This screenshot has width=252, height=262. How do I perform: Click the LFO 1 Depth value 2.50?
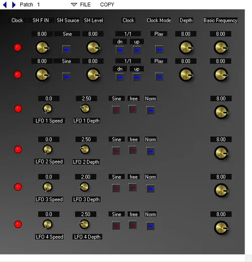pos(86,98)
